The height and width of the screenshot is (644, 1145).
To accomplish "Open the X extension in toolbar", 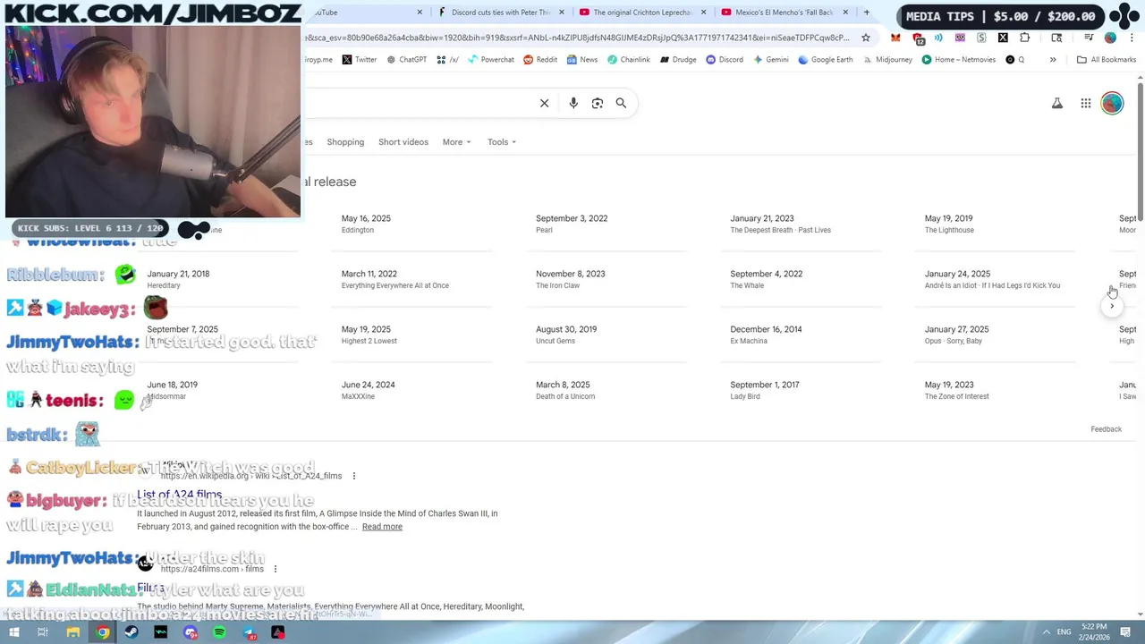I will (1003, 38).
